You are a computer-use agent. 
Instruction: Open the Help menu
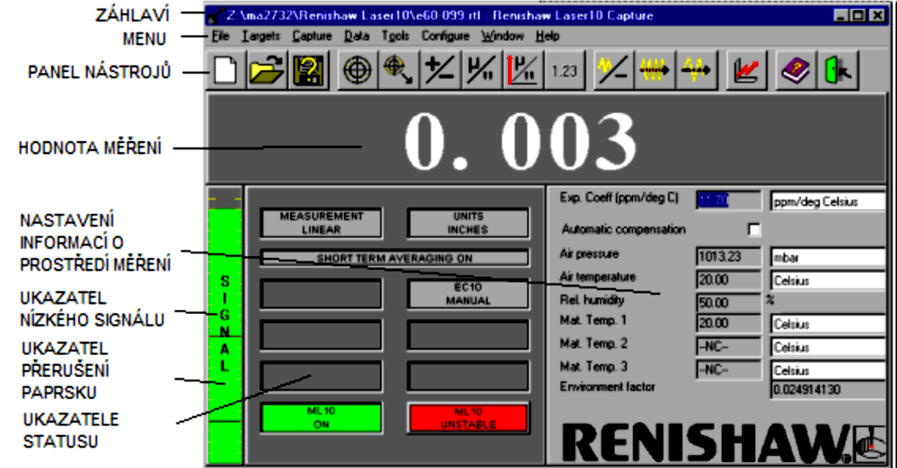tap(547, 36)
